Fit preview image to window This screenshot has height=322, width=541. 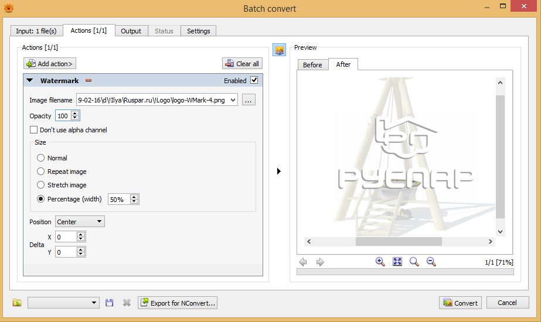point(397,262)
